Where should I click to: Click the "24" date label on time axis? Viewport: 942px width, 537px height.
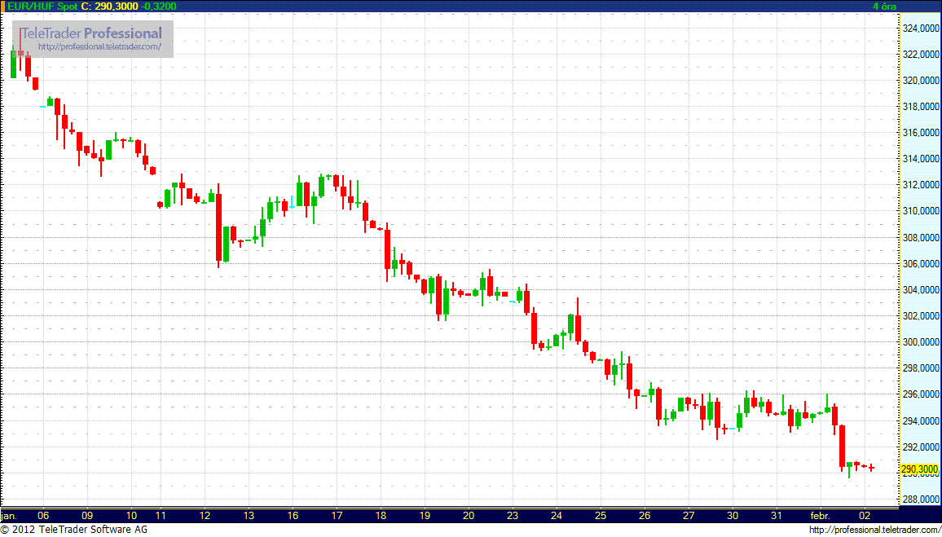[557, 515]
